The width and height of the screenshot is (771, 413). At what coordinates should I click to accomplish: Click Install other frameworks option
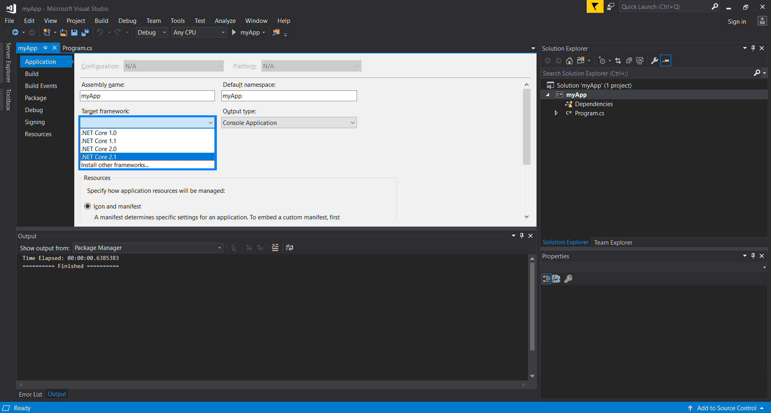pos(115,165)
